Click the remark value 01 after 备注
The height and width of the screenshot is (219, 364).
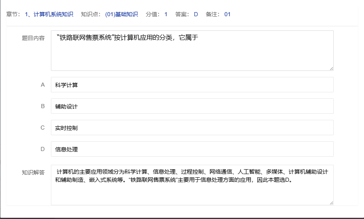(227, 14)
